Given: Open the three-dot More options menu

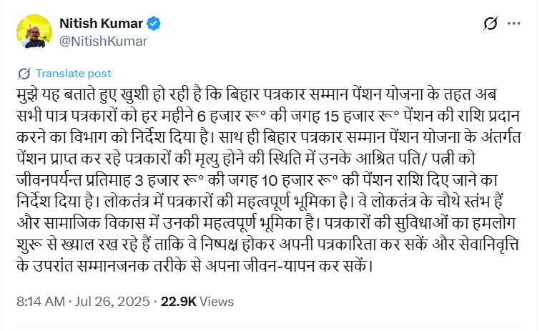Looking at the screenshot, I should 514,24.
